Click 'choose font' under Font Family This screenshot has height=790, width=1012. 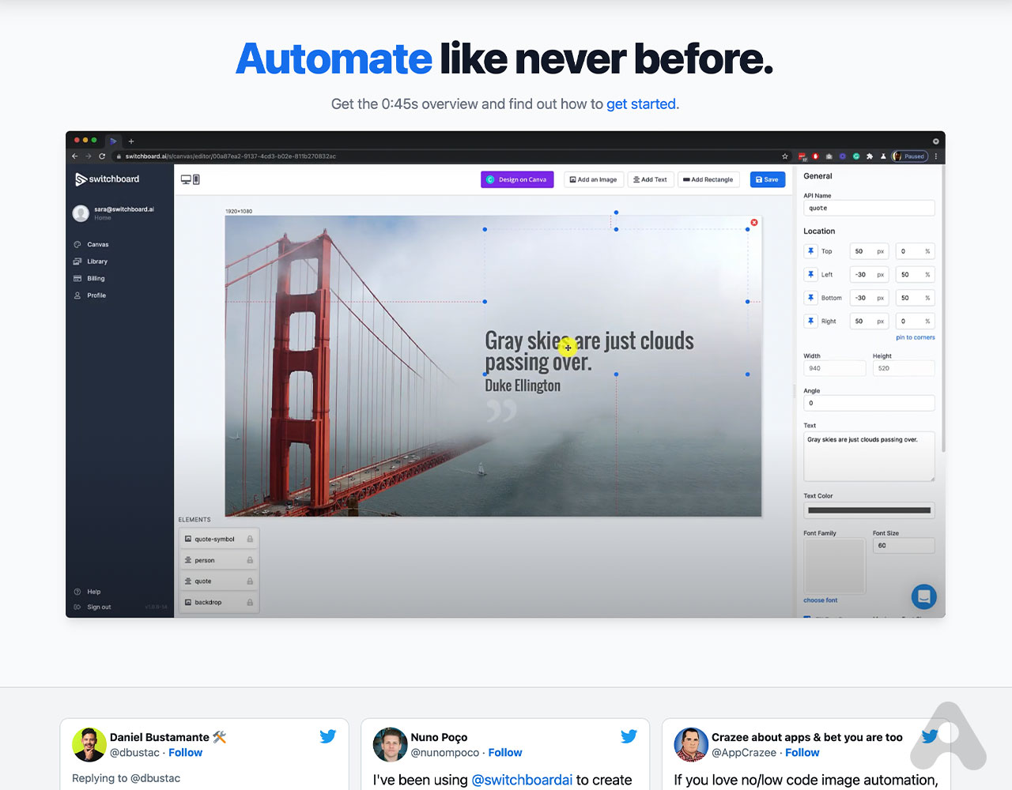pyautogui.click(x=820, y=600)
